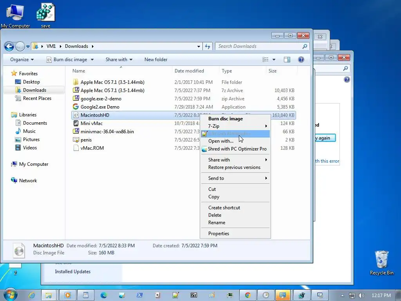Viewport: 401px width, 301px height.
Task: Launch Internet Explorer from taskbar
Action: pyautogui.click(x=32, y=296)
